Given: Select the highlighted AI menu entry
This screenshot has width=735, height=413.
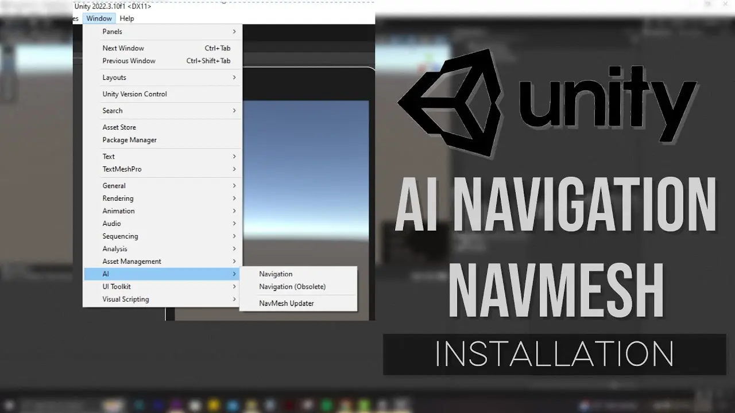Looking at the screenshot, I should tap(163, 274).
